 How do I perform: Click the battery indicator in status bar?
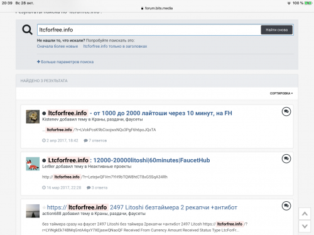308,3
